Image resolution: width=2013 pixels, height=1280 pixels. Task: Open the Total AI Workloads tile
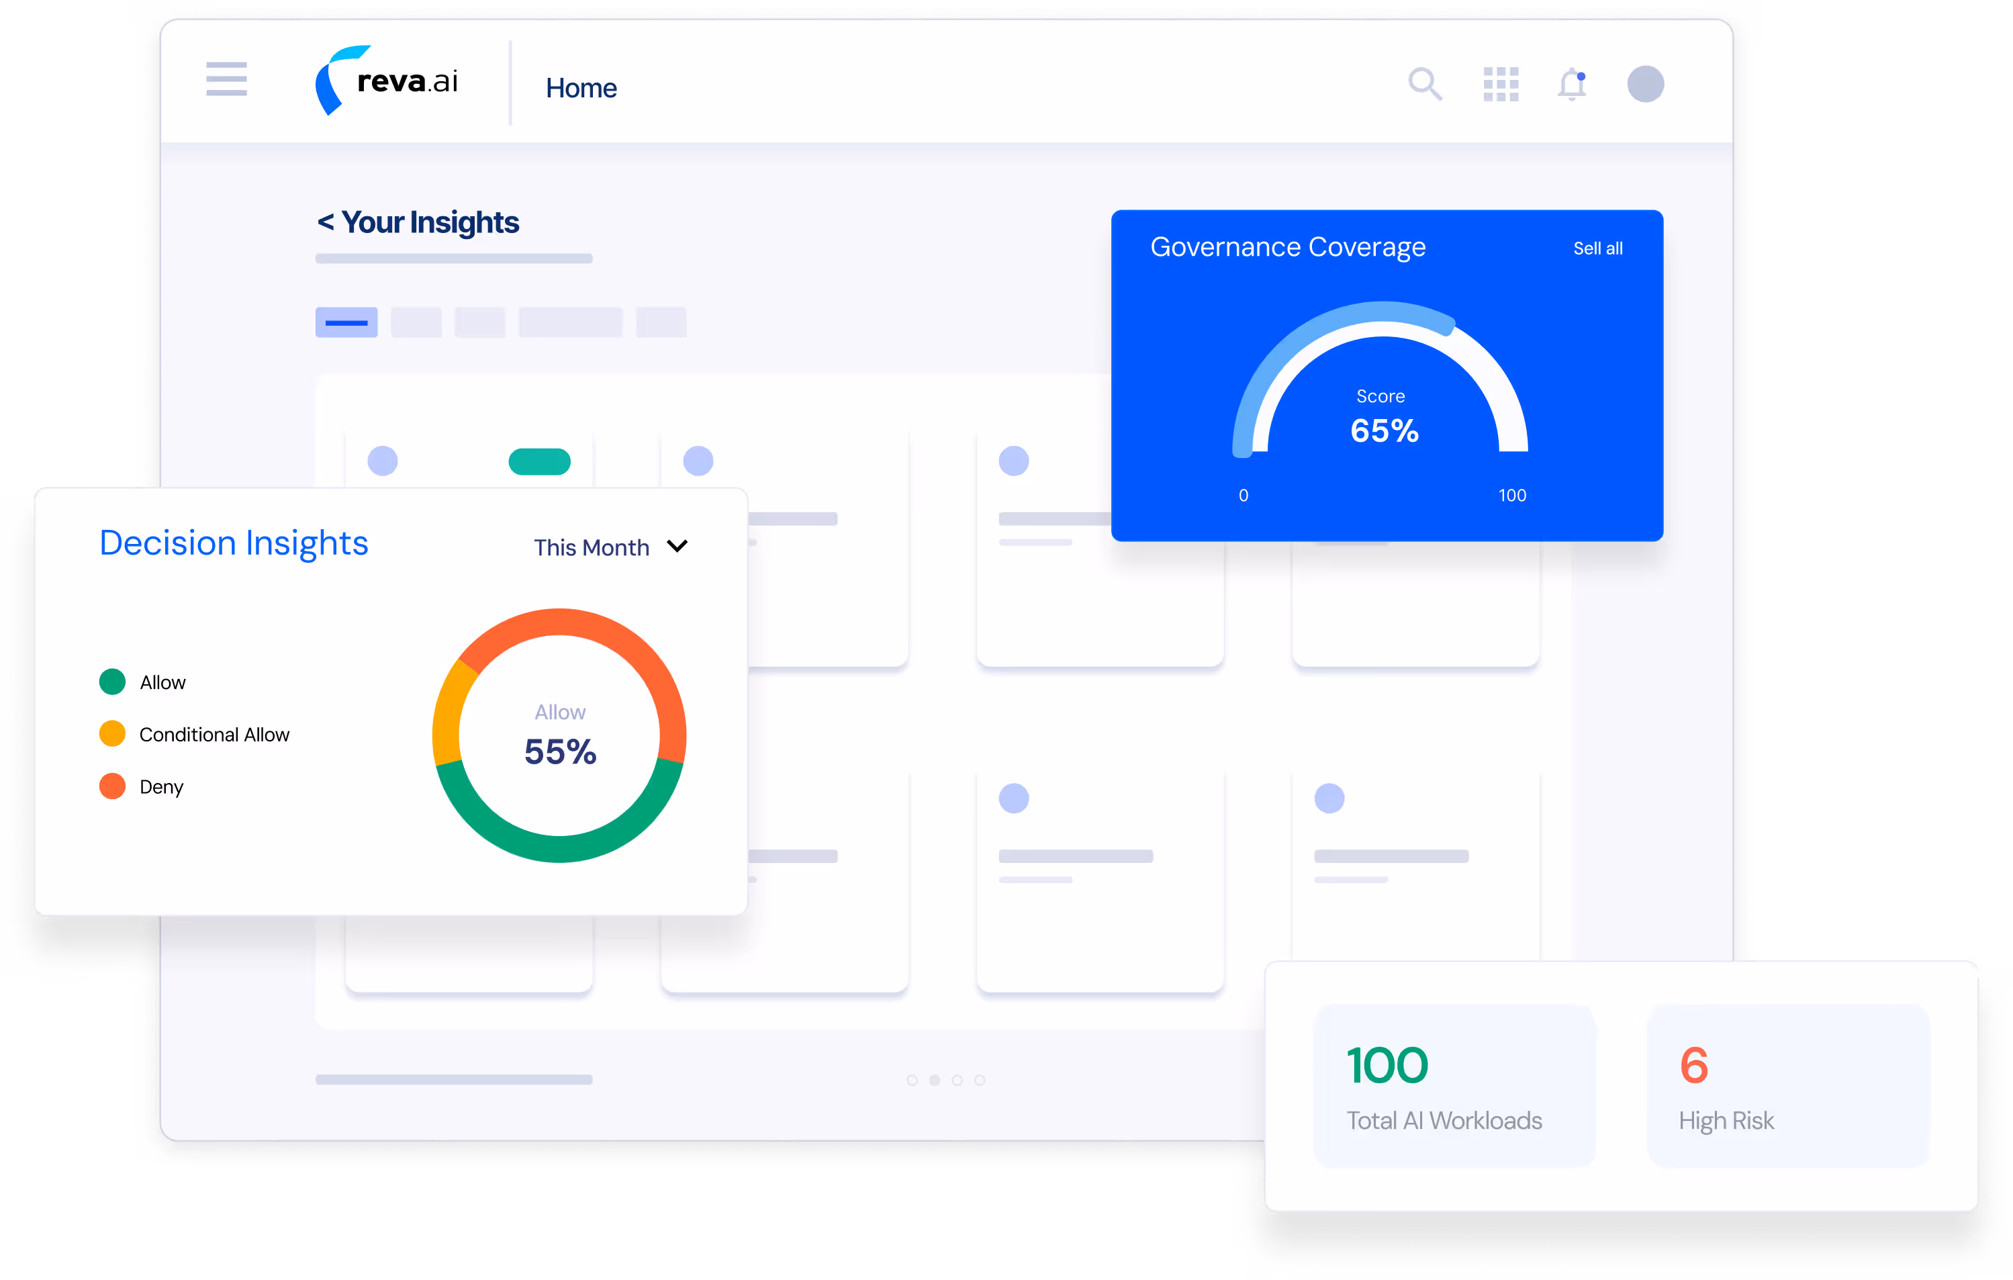point(1454,1085)
